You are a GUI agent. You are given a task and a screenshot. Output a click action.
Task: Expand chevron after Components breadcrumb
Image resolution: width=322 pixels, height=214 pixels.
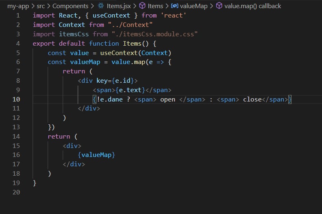point(92,6)
